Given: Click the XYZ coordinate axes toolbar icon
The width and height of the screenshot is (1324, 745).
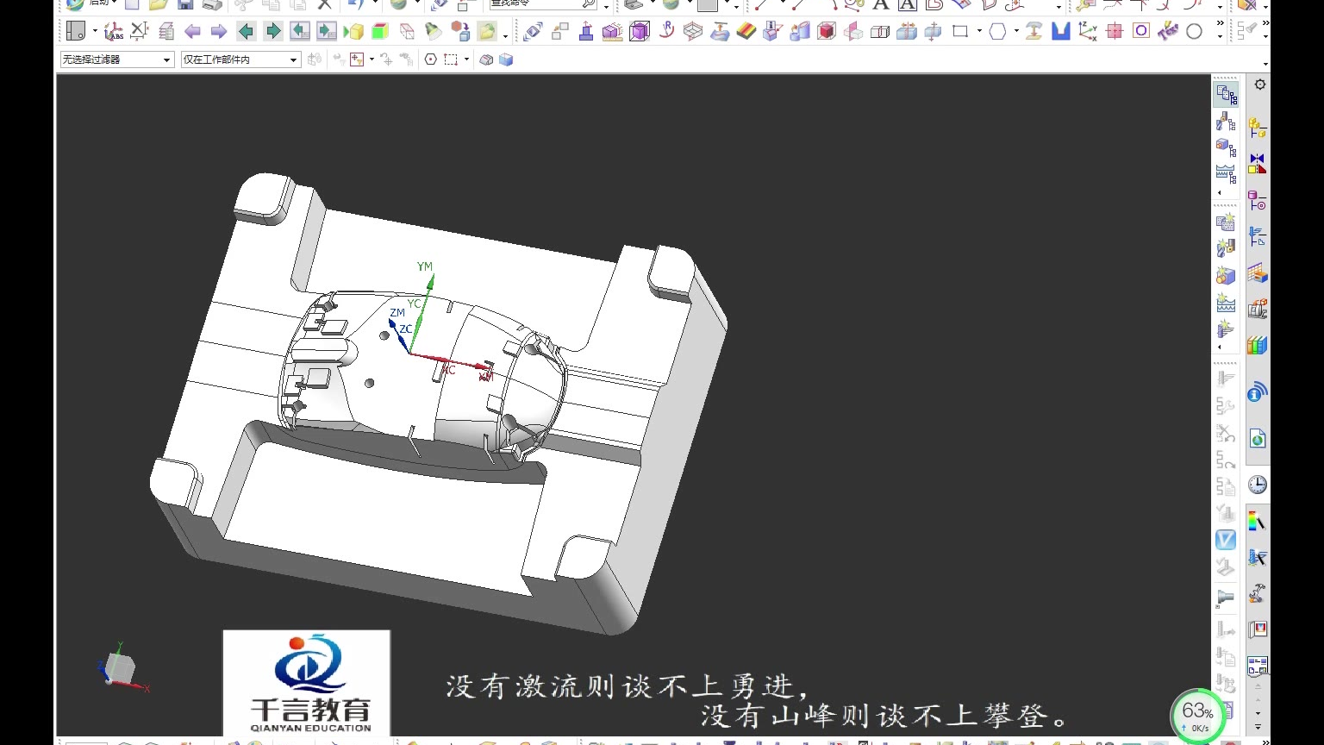Looking at the screenshot, I should (1087, 32).
